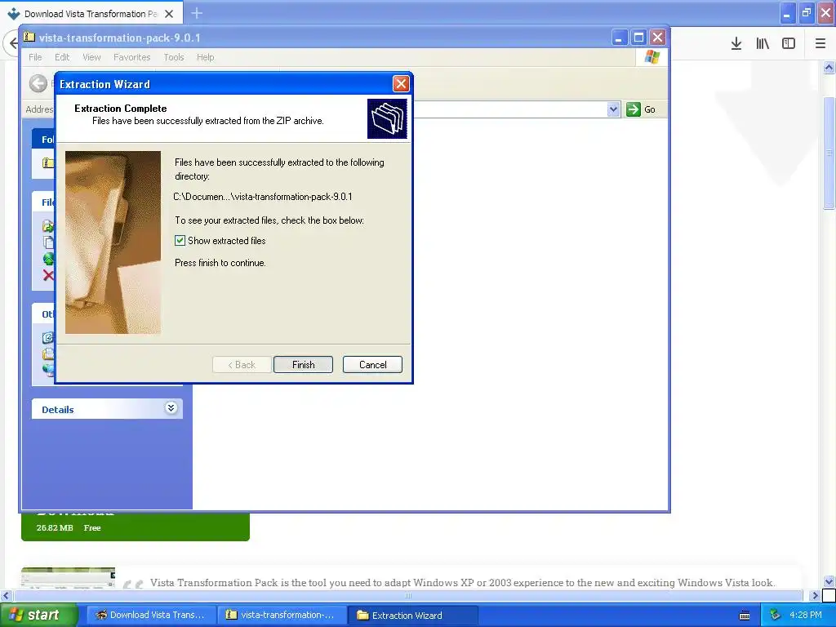Screen dimensions: 836x627
Task: Click the Windows flag logo in the explorer window
Action: point(652,57)
